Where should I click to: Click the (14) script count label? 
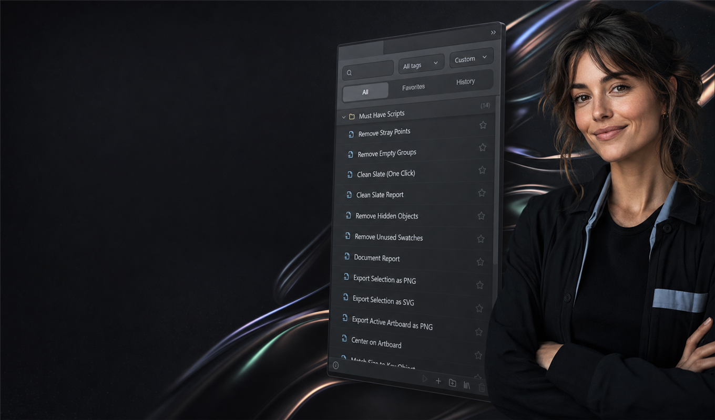click(485, 106)
